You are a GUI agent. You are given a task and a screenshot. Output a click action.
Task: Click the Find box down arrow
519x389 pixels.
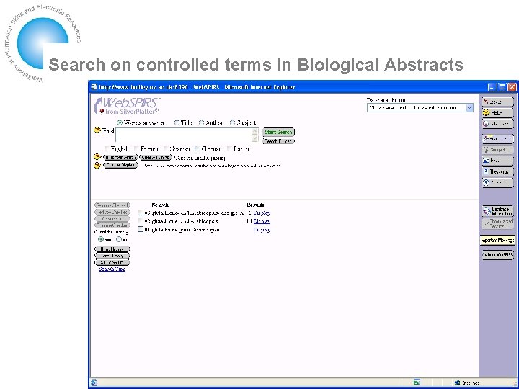[x=255, y=138]
